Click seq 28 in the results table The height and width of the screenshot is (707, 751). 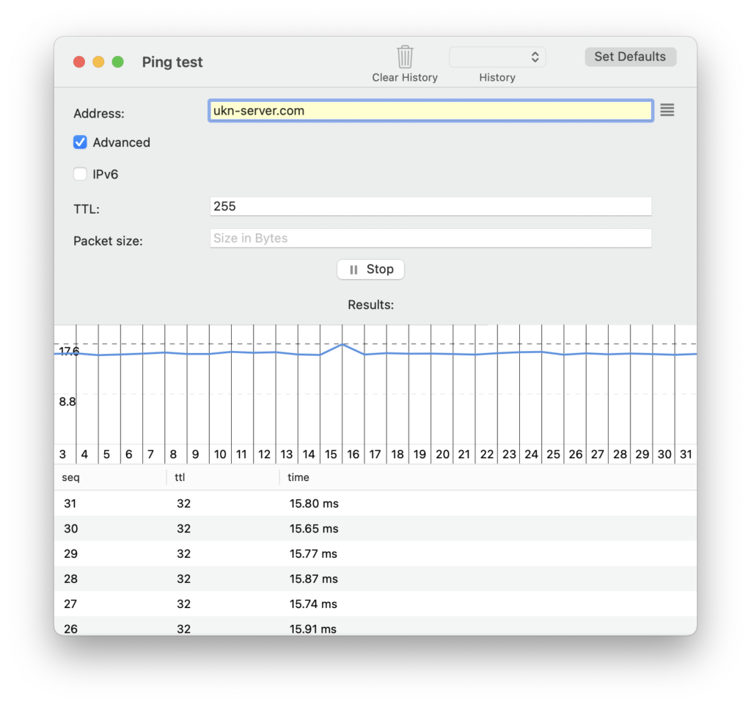[x=71, y=579]
